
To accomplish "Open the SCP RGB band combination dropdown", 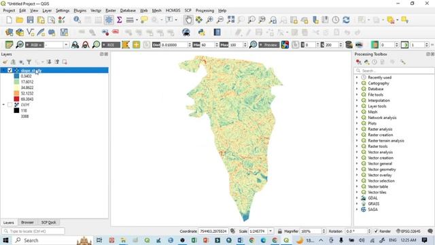I will [x=66, y=45].
